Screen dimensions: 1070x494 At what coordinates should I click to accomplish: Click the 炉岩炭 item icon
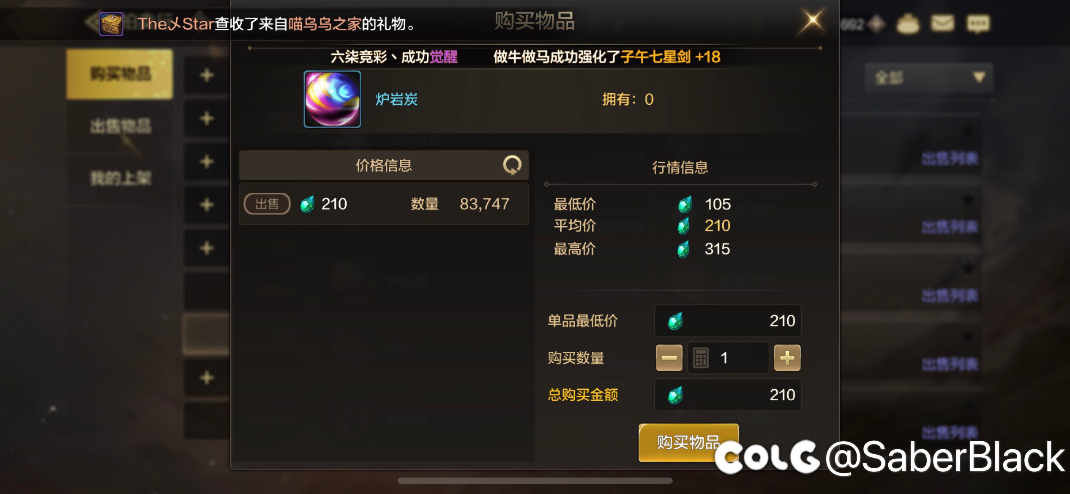tap(333, 99)
